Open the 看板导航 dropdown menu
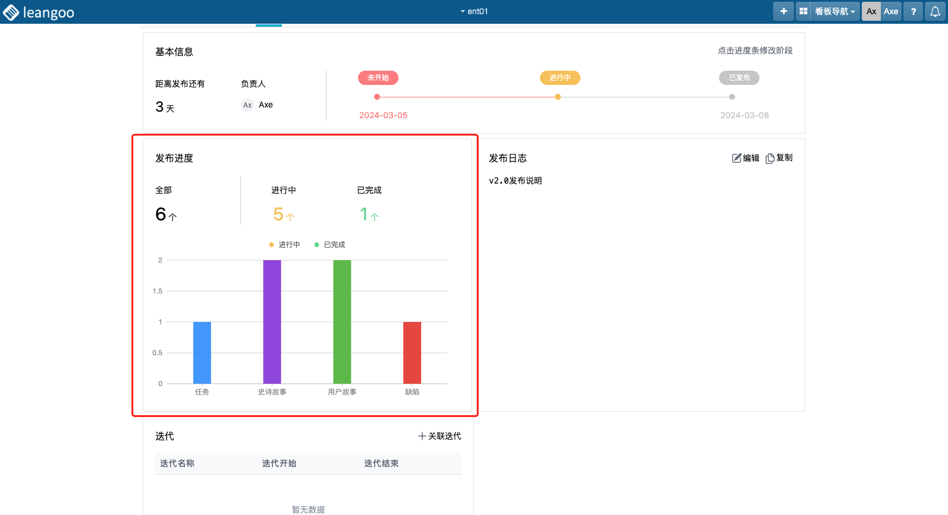This screenshot has width=948, height=515. click(x=834, y=11)
